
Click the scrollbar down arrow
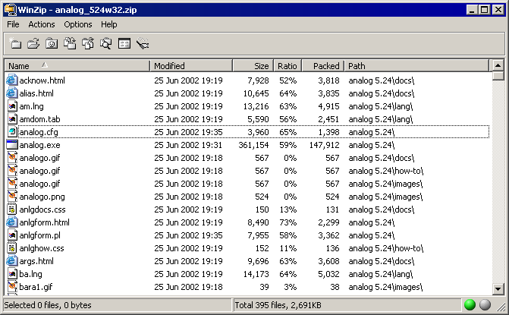click(x=498, y=288)
